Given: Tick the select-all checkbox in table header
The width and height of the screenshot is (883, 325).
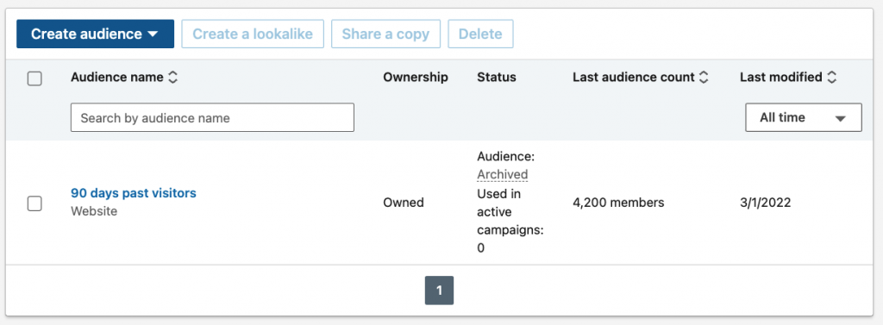Looking at the screenshot, I should 34,78.
